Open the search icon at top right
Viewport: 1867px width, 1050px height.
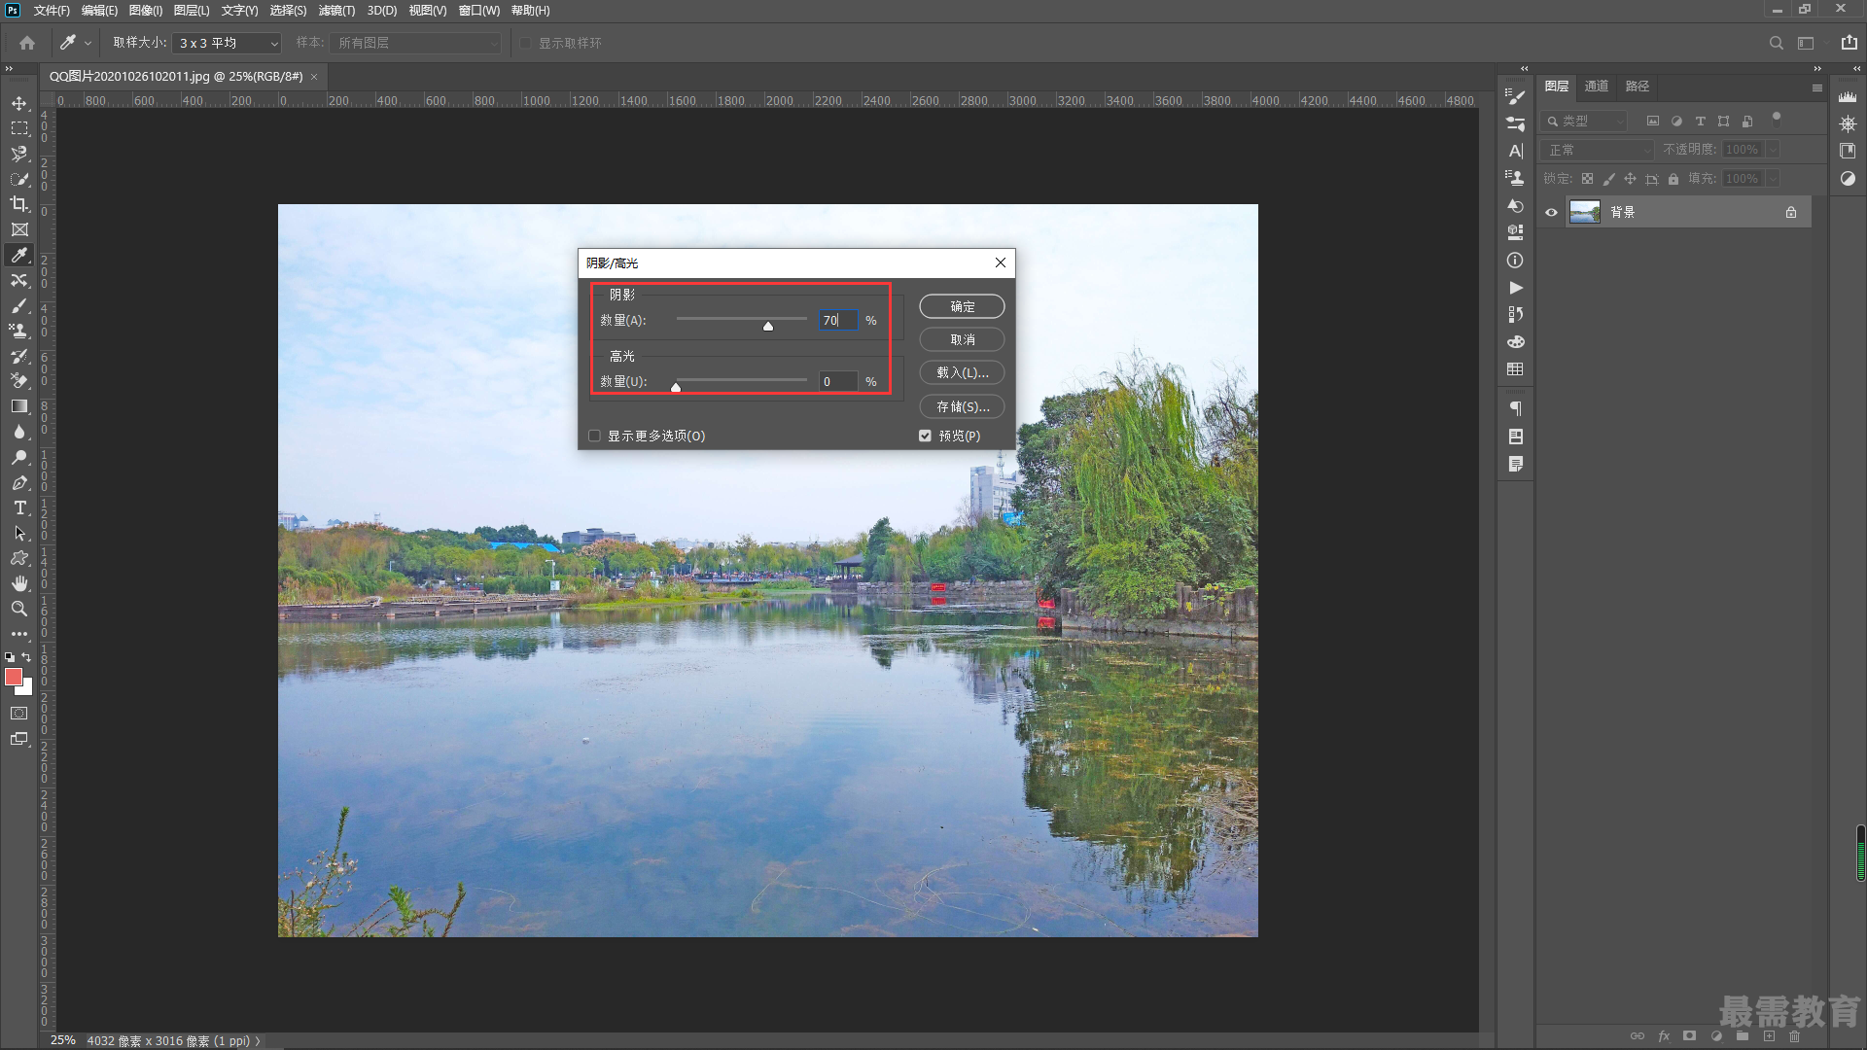pos(1776,43)
